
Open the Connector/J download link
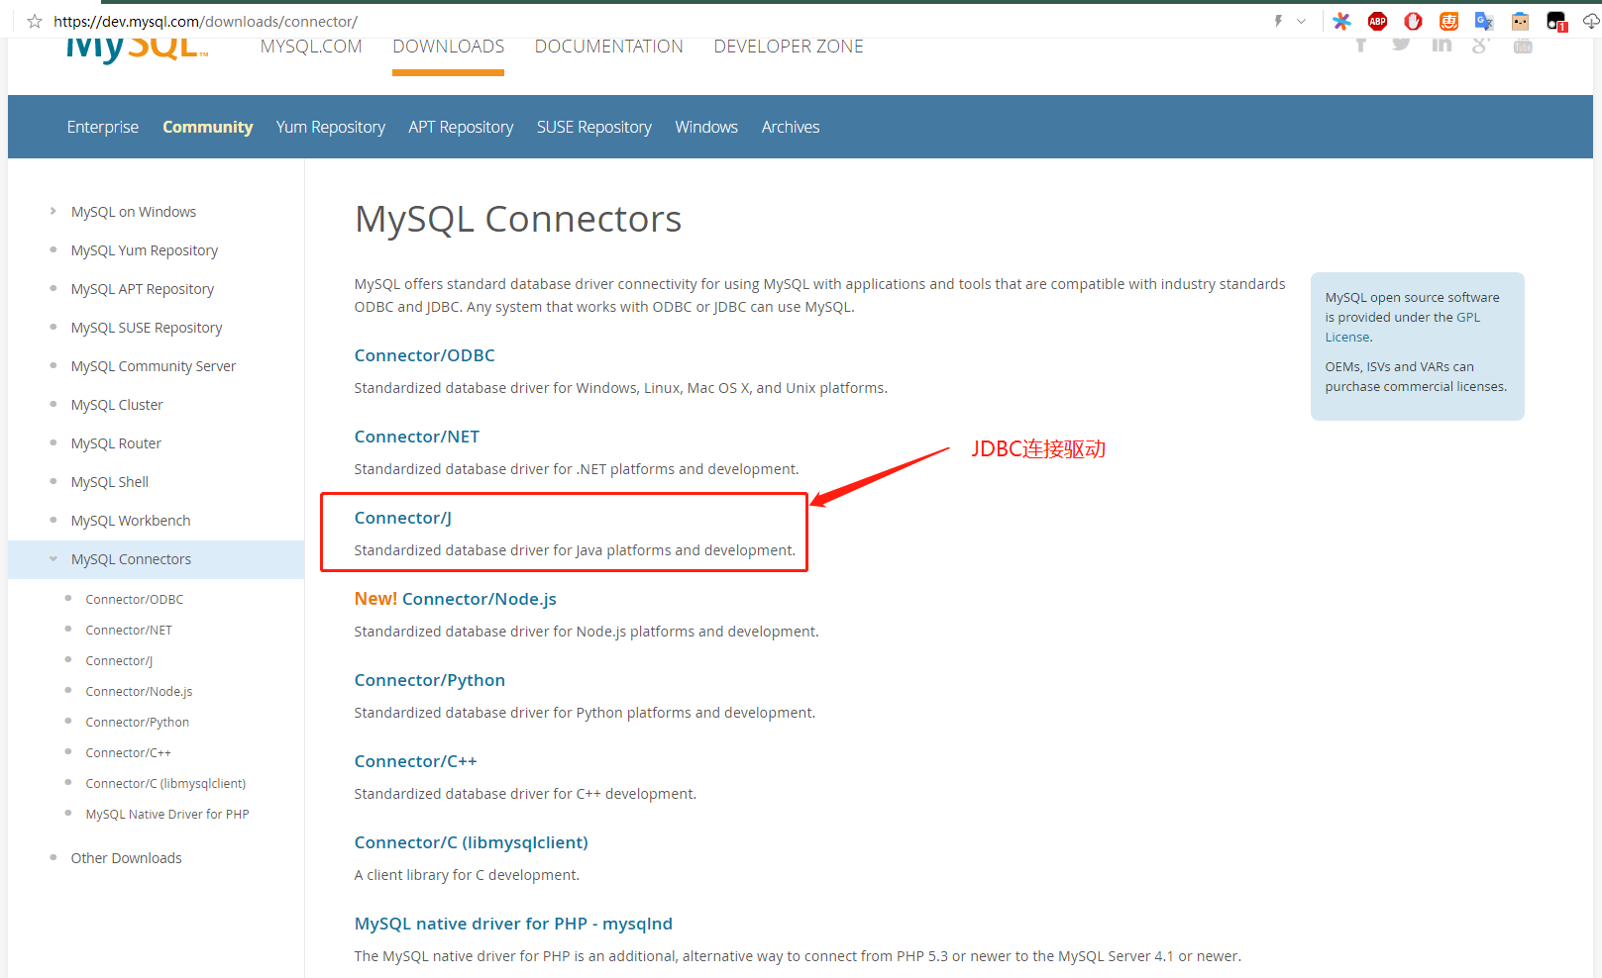(402, 517)
